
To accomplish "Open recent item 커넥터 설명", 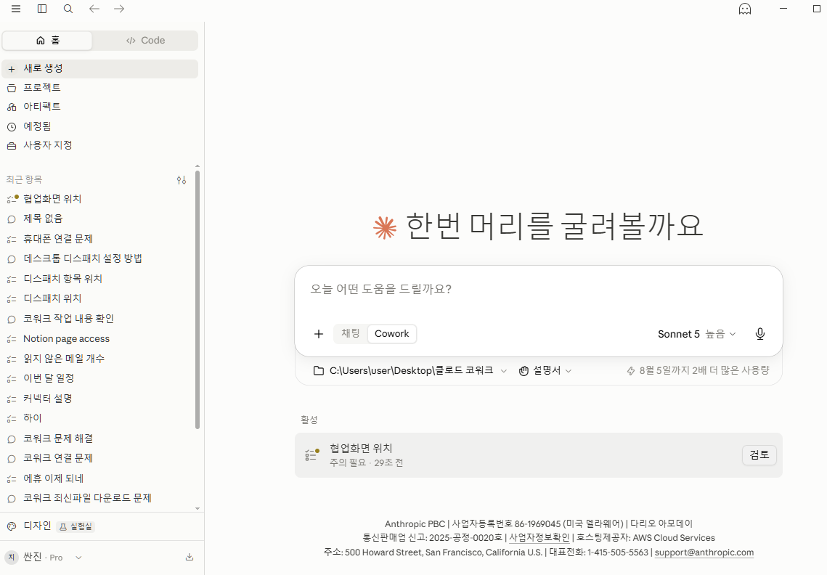I will point(97,399).
